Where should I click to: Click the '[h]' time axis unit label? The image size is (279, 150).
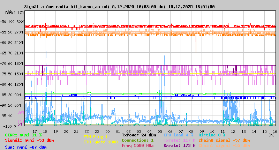click(x=271, y=135)
